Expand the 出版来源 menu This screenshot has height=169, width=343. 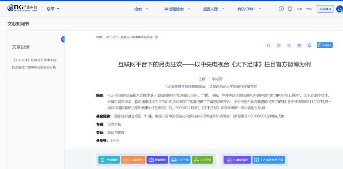(213, 9)
